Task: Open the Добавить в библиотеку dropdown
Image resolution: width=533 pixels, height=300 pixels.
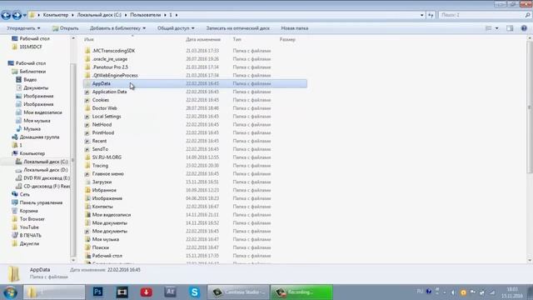Action: 117,28
